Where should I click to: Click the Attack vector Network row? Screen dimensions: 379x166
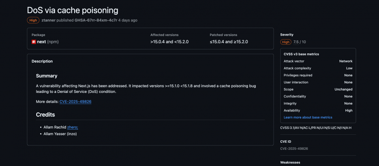318,61
